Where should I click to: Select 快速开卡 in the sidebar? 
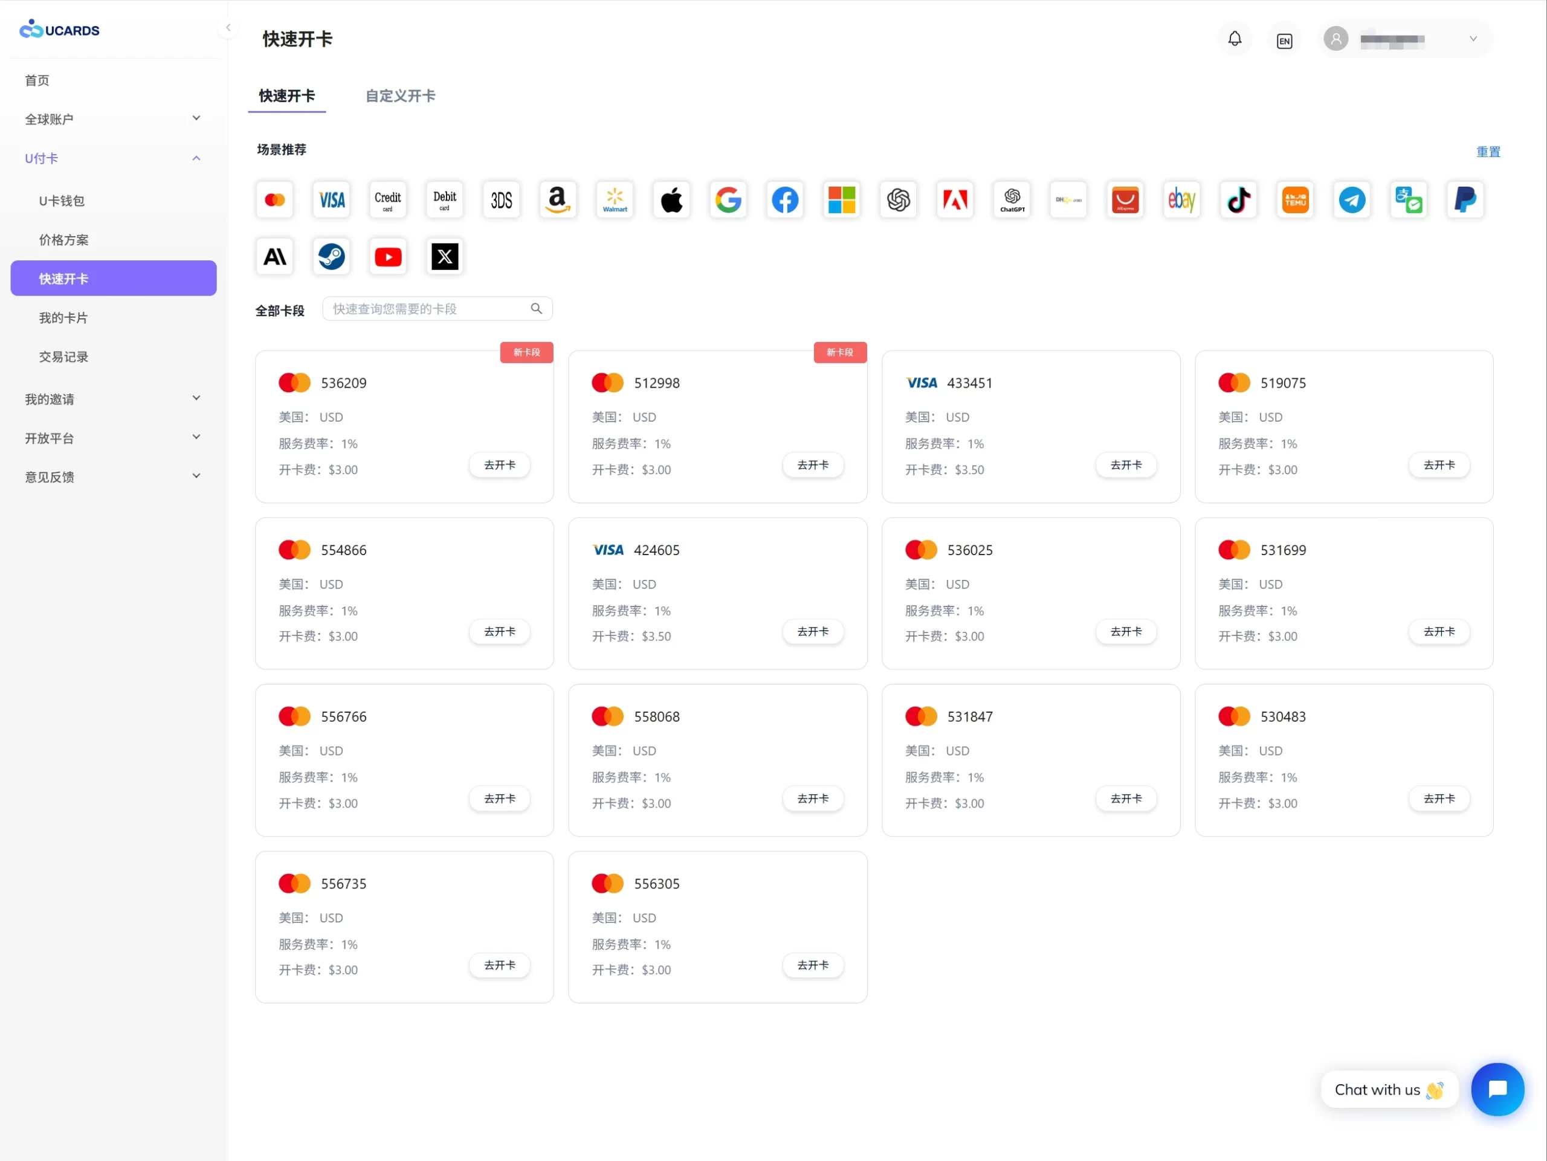point(113,278)
